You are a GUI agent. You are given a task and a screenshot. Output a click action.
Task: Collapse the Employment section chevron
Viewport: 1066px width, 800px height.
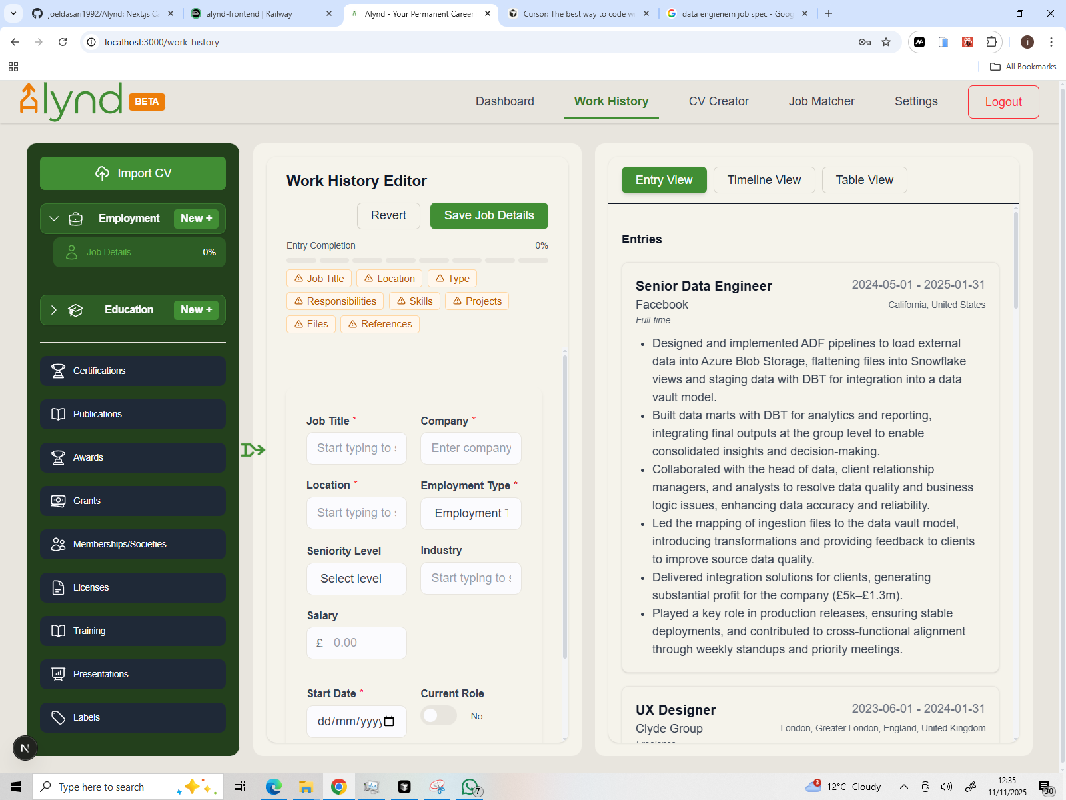click(x=54, y=218)
